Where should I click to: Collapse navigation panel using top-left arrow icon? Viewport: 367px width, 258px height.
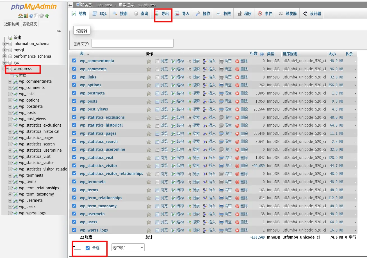coord(70,5)
